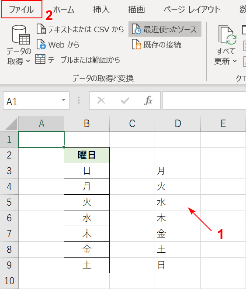Screen dimensions: 246x289
Task: Select column E header
Action: [223, 124]
